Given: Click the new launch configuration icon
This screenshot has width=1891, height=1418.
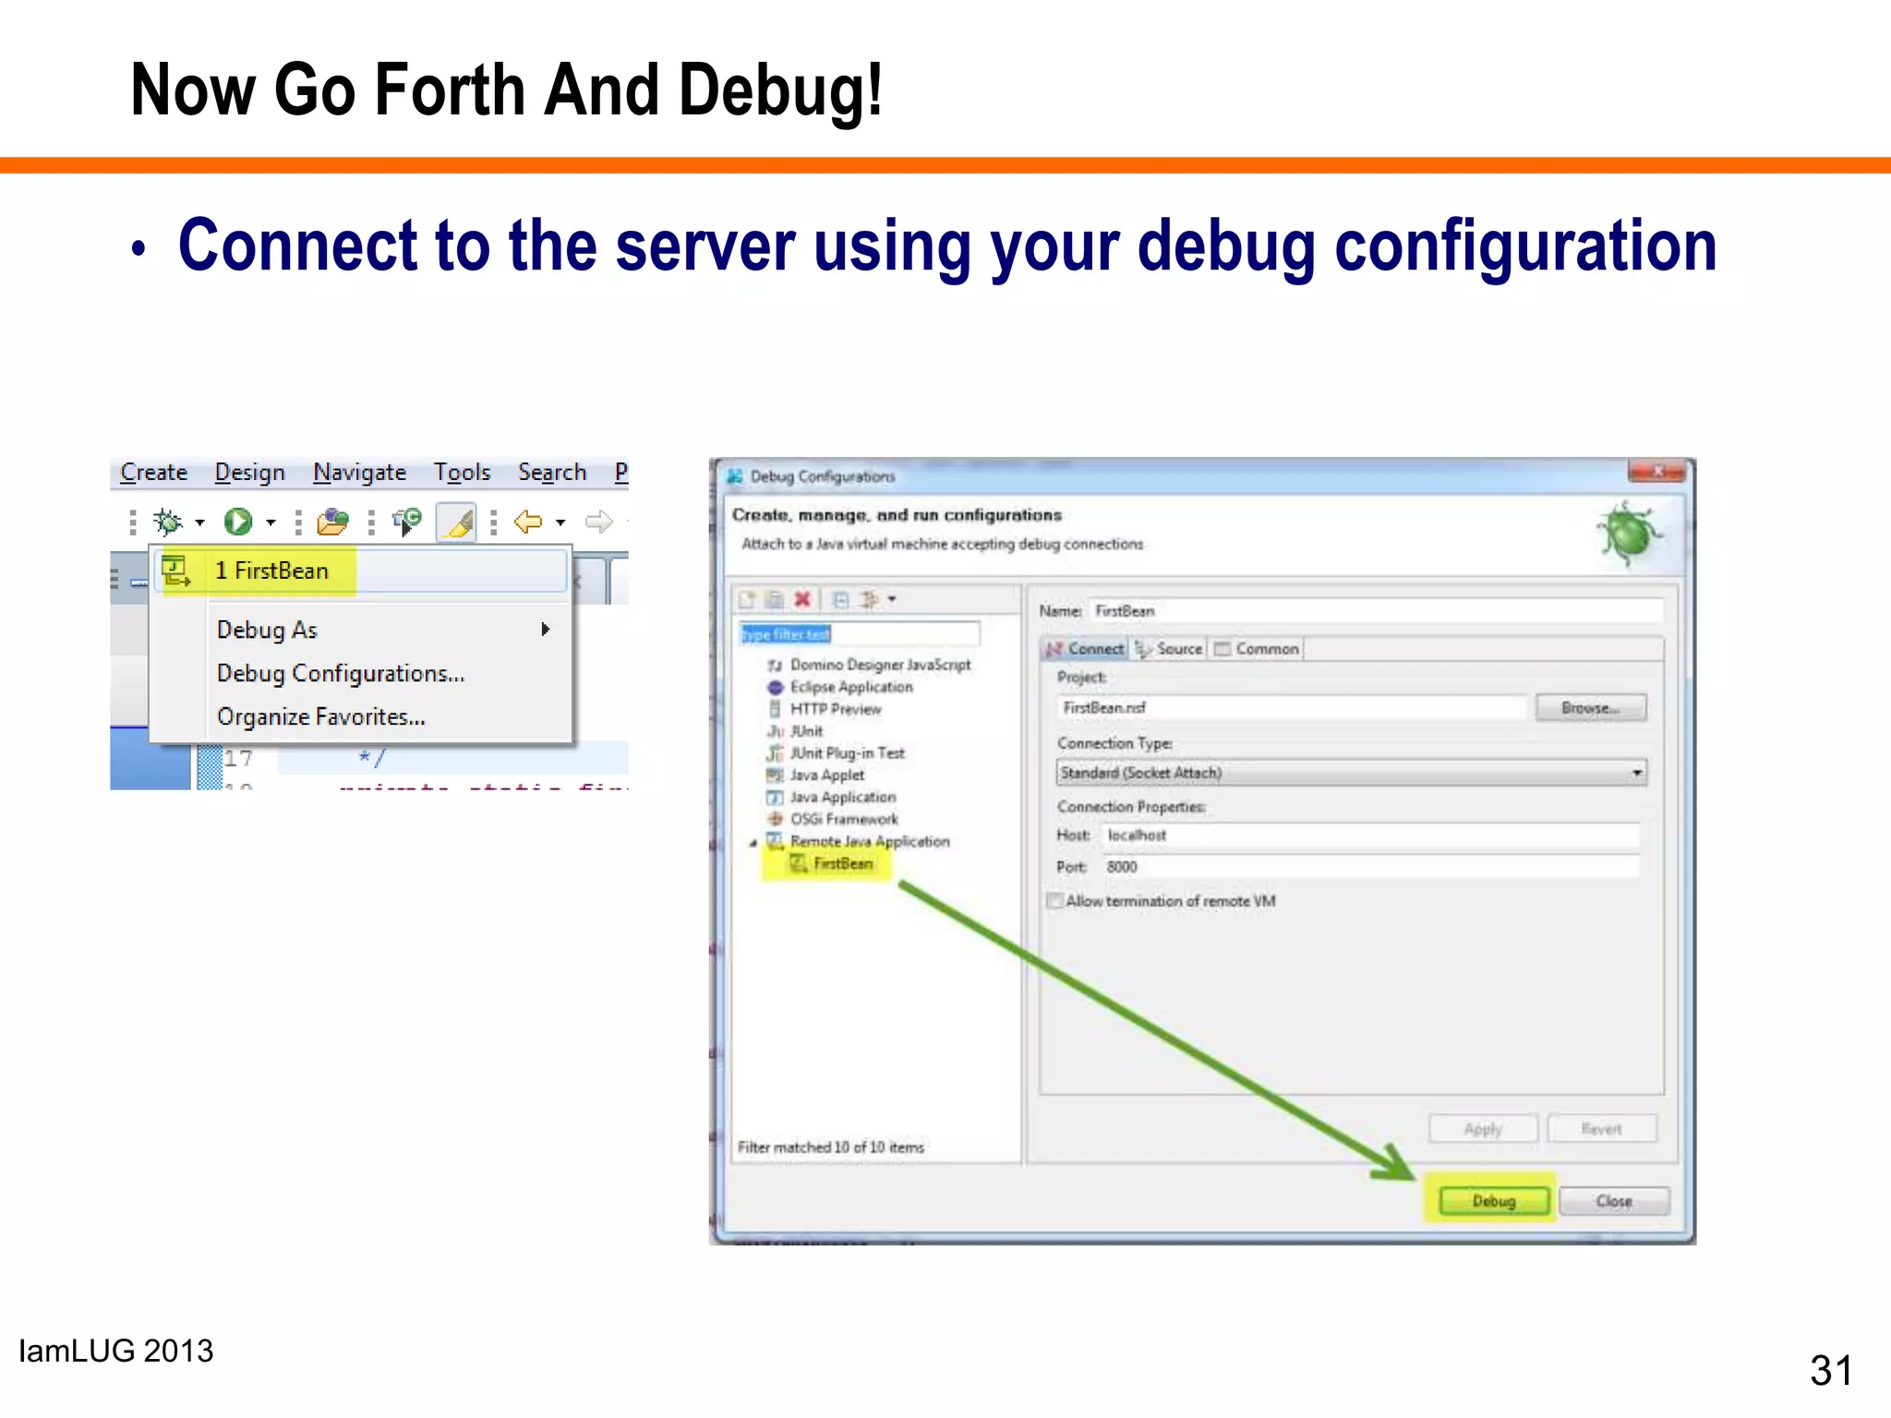Looking at the screenshot, I should tap(748, 600).
